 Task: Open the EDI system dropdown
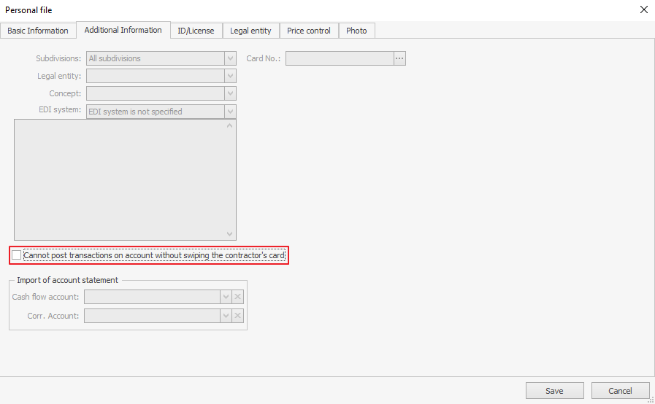point(231,112)
